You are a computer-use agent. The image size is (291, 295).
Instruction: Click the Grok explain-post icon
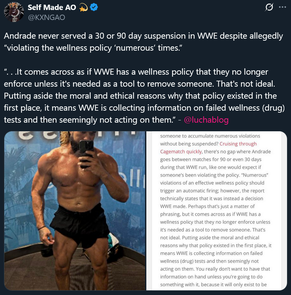(x=269, y=7)
